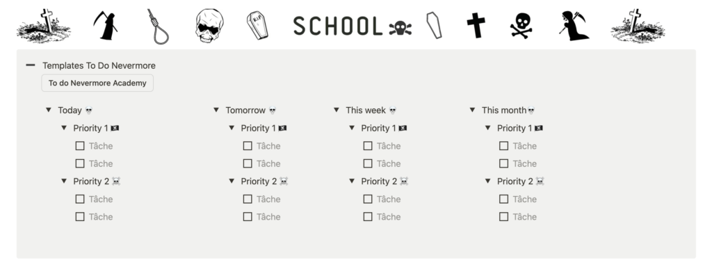Click the empty coffin outline icon
712x269 pixels.
(x=434, y=26)
